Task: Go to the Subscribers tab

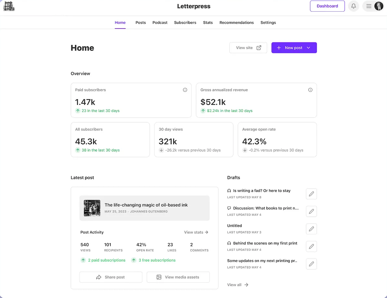Action: click(x=185, y=22)
